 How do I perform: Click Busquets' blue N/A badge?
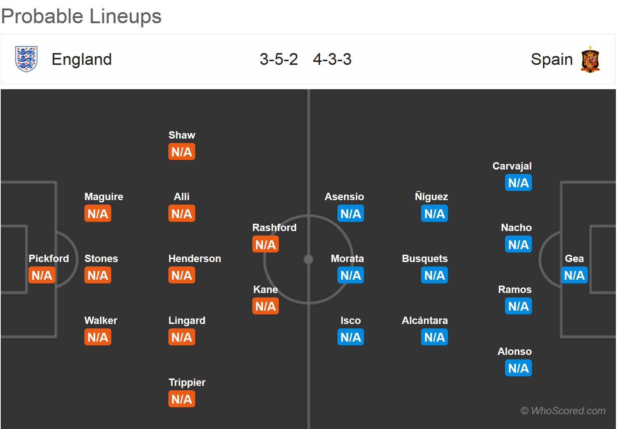click(x=434, y=275)
